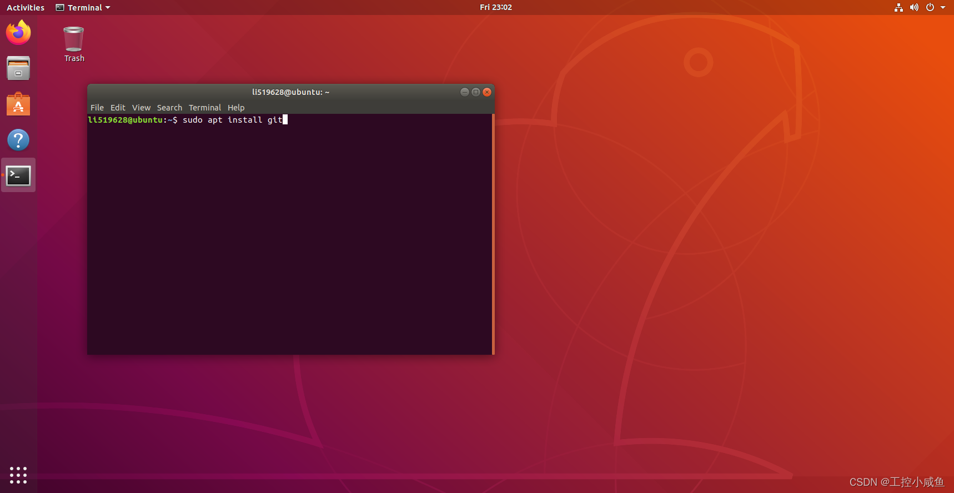
Task: Open the Activities overview
Action: [26, 7]
